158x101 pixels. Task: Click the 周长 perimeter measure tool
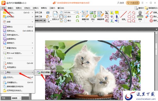(154, 17)
